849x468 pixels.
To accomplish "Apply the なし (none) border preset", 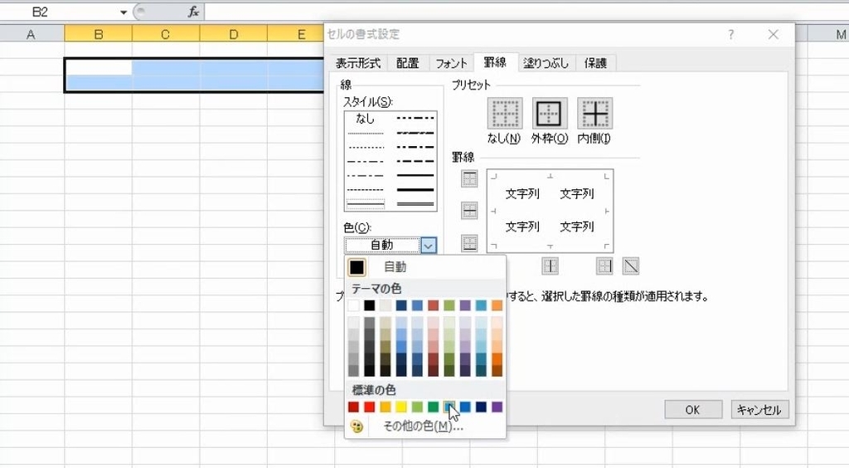I will pyautogui.click(x=505, y=113).
